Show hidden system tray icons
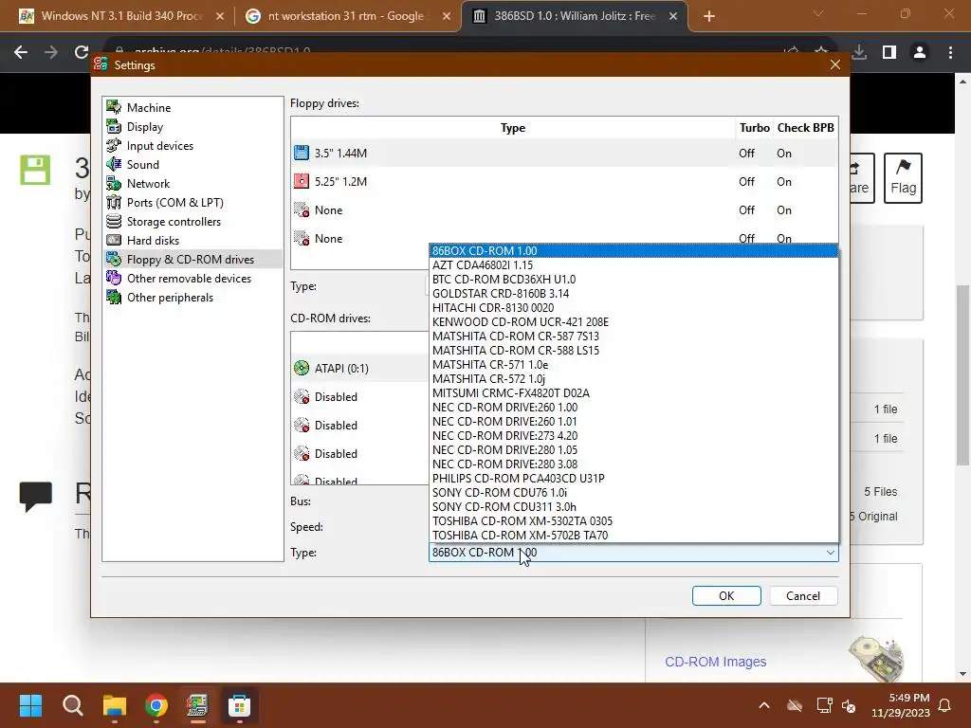Viewport: 971px width, 728px height. 764,705
